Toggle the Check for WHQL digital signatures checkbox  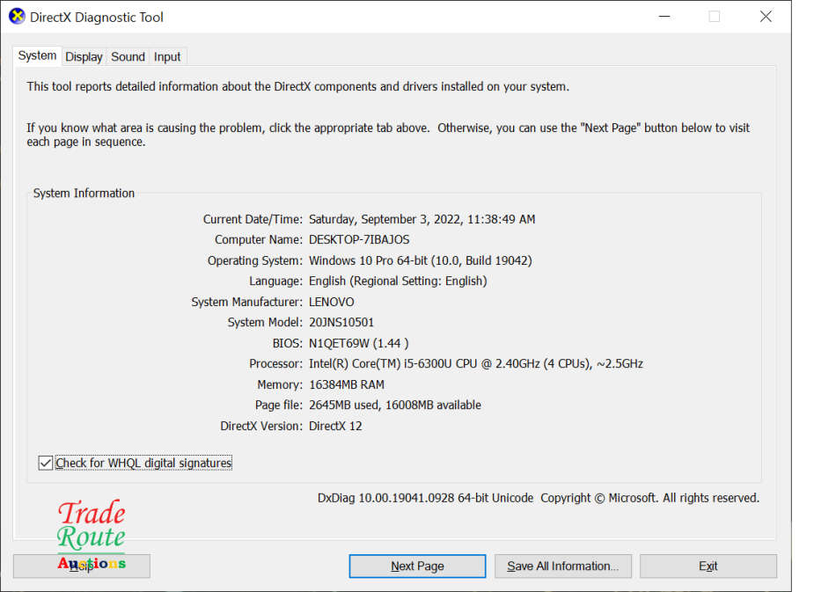pyautogui.click(x=46, y=463)
